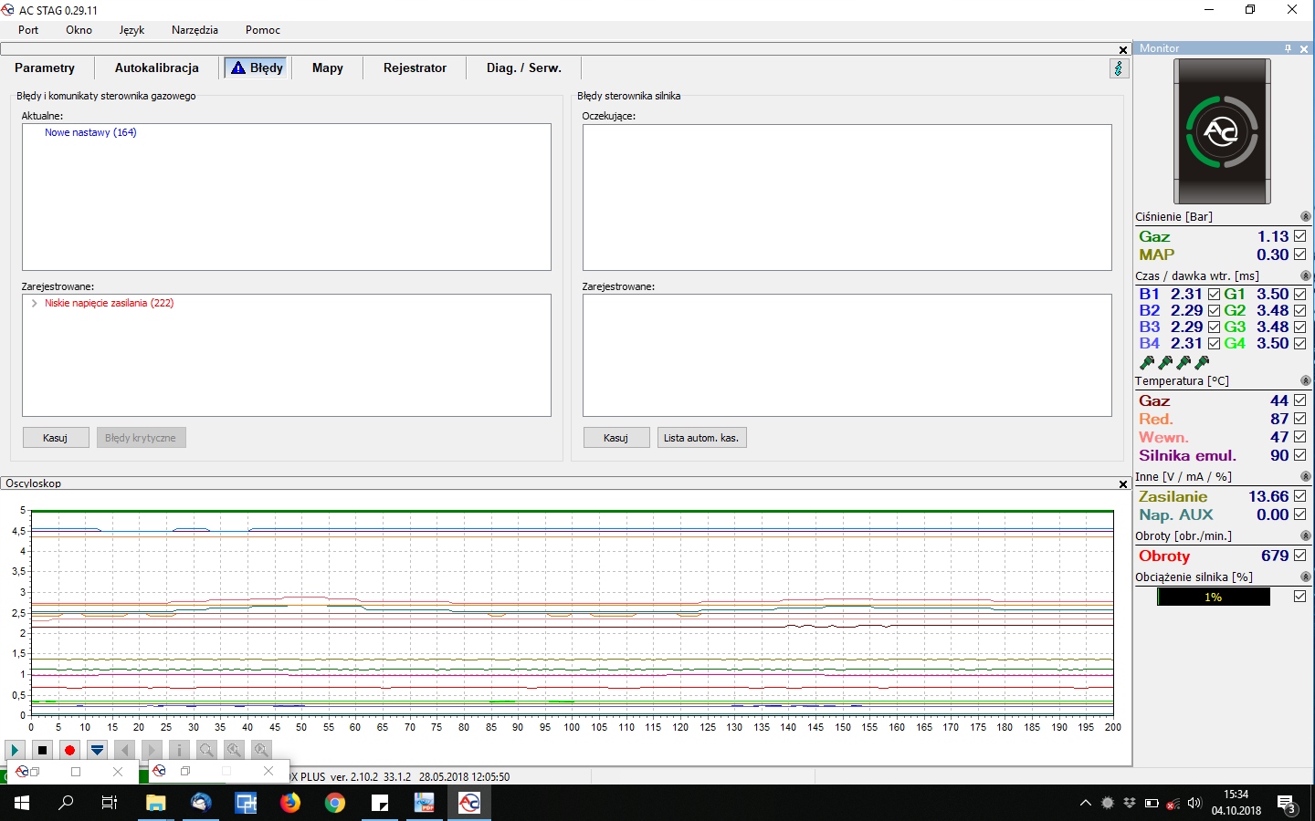
Task: Open the Narzędzia menu
Action: 195,30
